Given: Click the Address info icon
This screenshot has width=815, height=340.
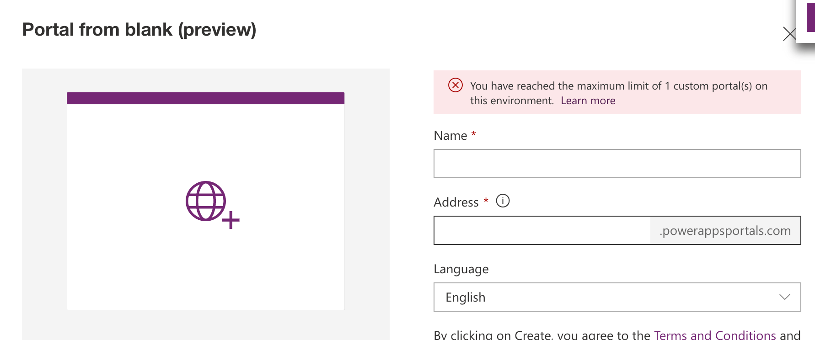Looking at the screenshot, I should pyautogui.click(x=503, y=201).
